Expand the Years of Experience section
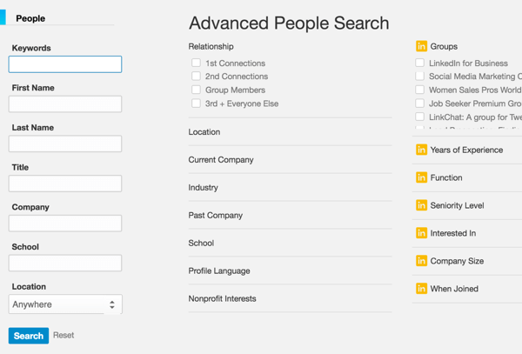 (x=467, y=150)
